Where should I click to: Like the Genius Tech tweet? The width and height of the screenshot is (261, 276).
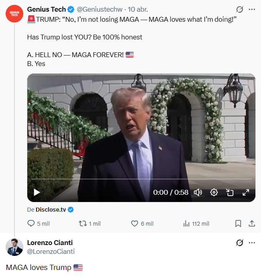(x=135, y=223)
